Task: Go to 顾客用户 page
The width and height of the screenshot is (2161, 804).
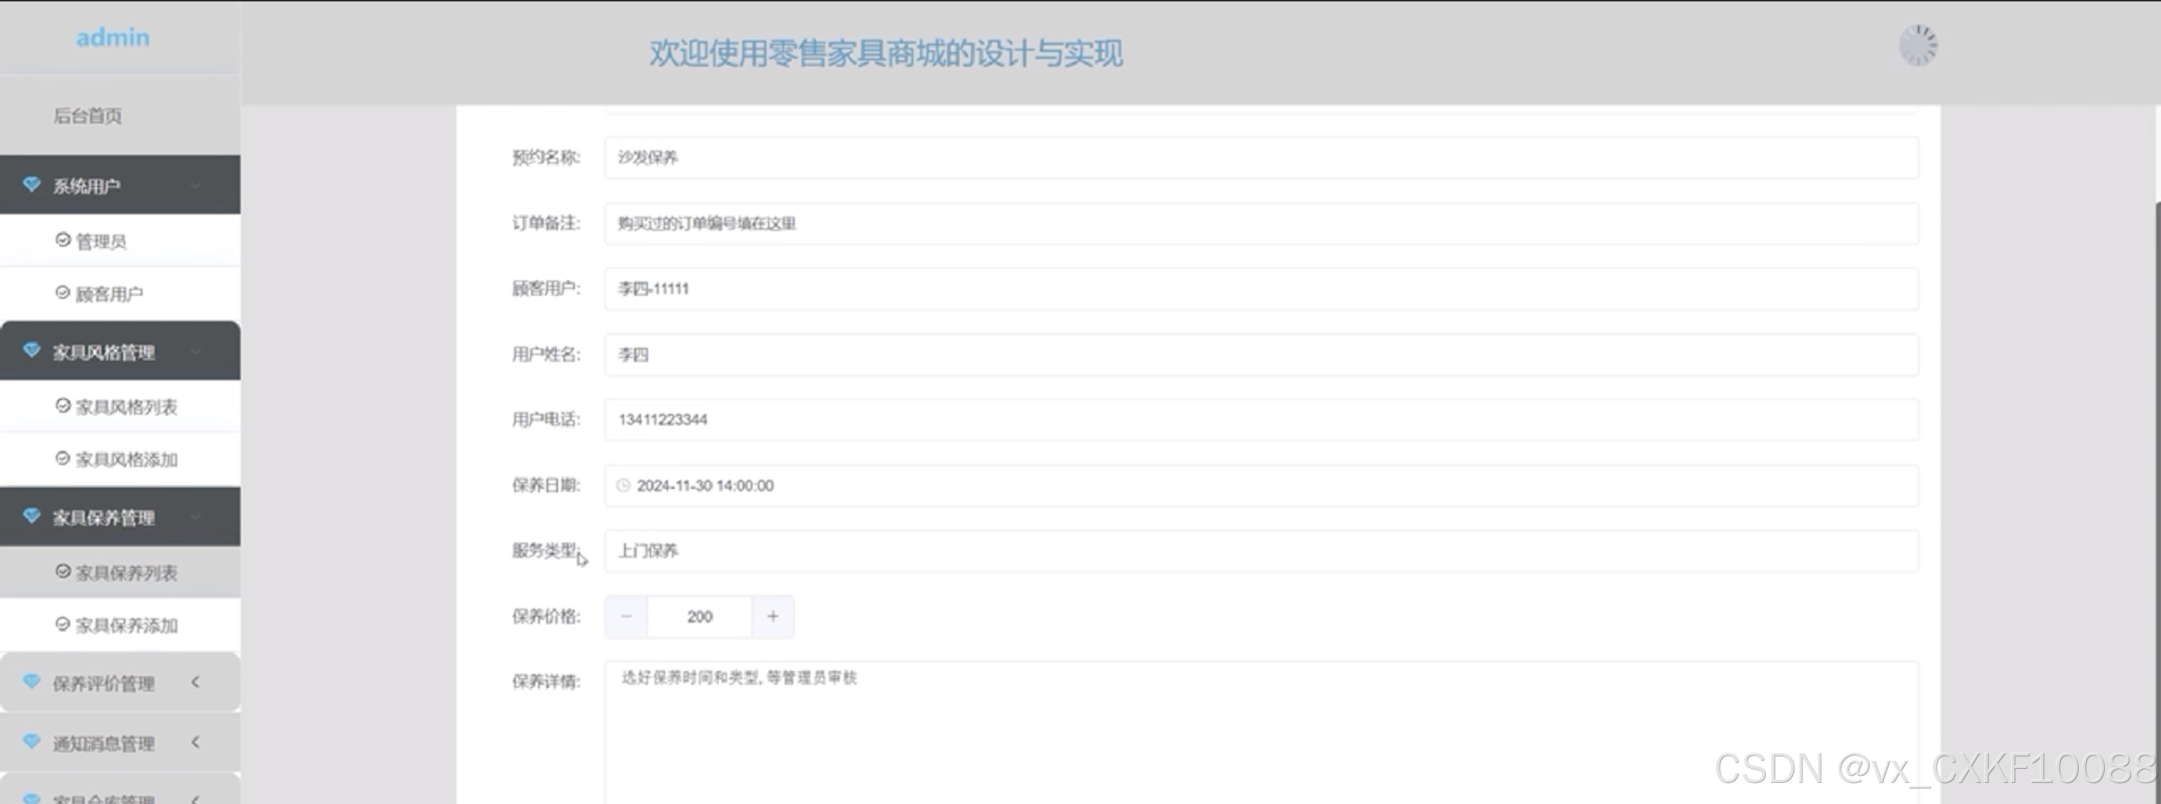Action: click(109, 294)
